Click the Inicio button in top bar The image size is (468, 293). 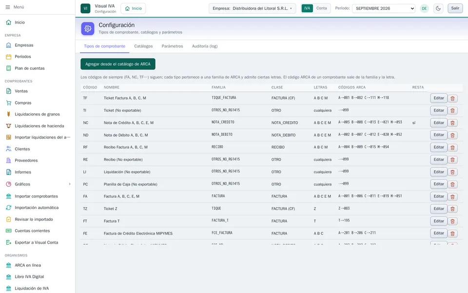(x=133, y=8)
